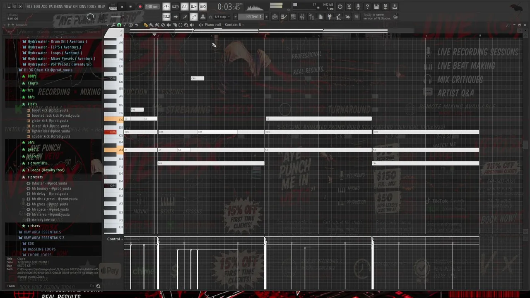Click the 138 tempo display
530x298 pixels.
[x=151, y=7]
